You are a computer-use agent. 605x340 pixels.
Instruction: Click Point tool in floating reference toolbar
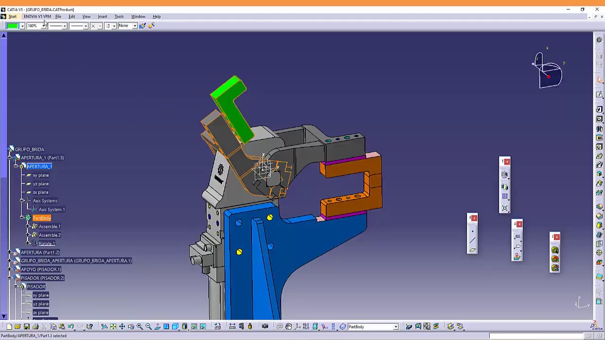[473, 231]
